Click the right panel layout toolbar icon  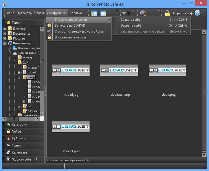pyautogui.click(x=103, y=13)
